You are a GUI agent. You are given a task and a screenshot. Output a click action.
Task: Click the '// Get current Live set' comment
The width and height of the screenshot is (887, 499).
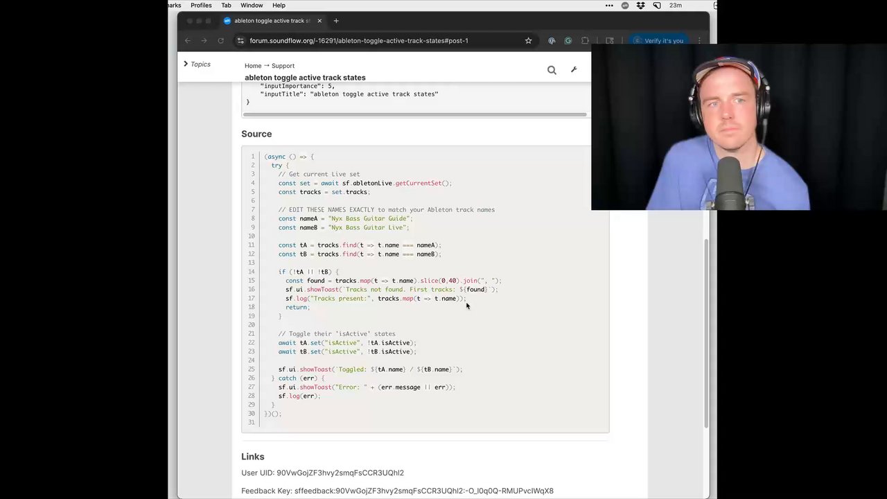pyautogui.click(x=319, y=174)
